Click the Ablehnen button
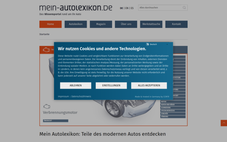This screenshot has width=227, height=142. pyautogui.click(x=76, y=86)
